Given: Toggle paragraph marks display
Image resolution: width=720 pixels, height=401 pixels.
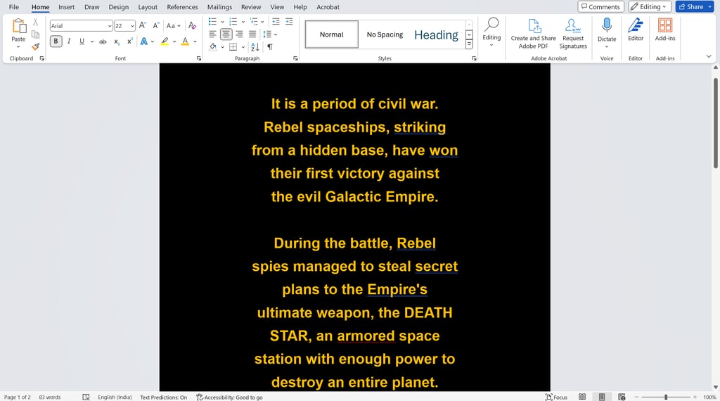Looking at the screenshot, I should (270, 47).
